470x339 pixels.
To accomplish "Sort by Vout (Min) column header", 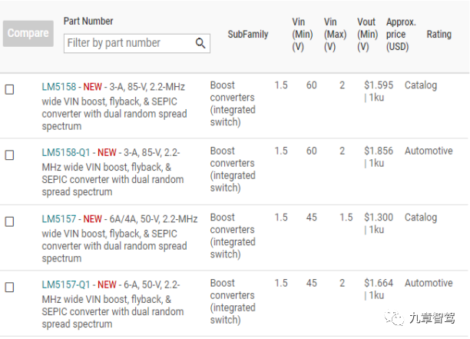I will click(368, 34).
